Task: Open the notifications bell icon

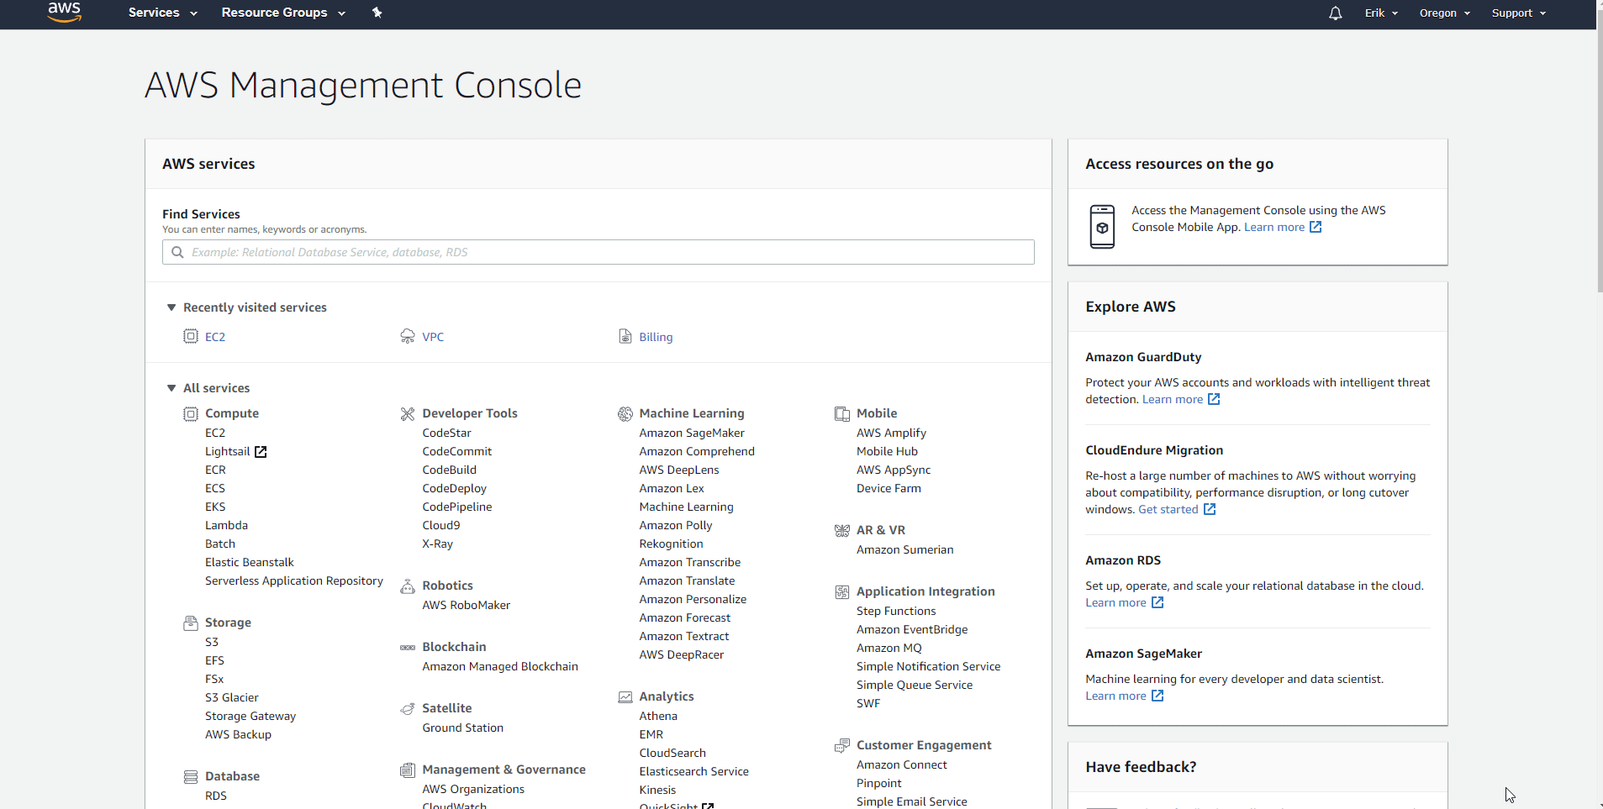Action: pos(1335,13)
